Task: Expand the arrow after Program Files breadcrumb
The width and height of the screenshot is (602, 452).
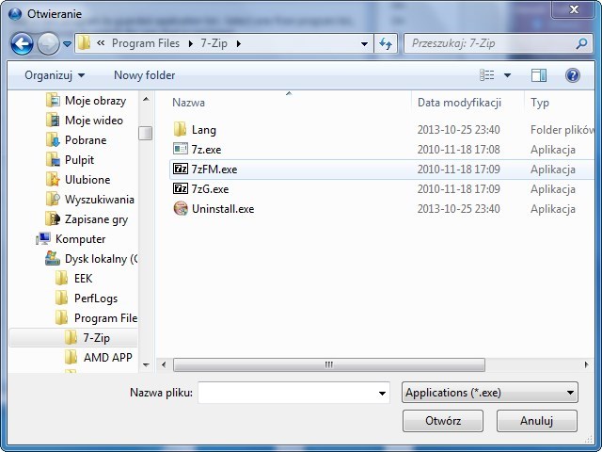Action: coord(190,44)
